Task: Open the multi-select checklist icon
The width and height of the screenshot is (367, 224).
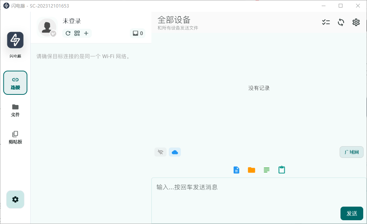Action: pyautogui.click(x=326, y=22)
